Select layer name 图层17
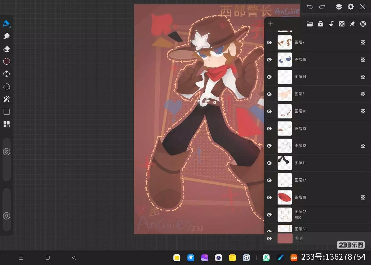Image resolution: width=371 pixels, height=265 pixels. tap(300, 180)
